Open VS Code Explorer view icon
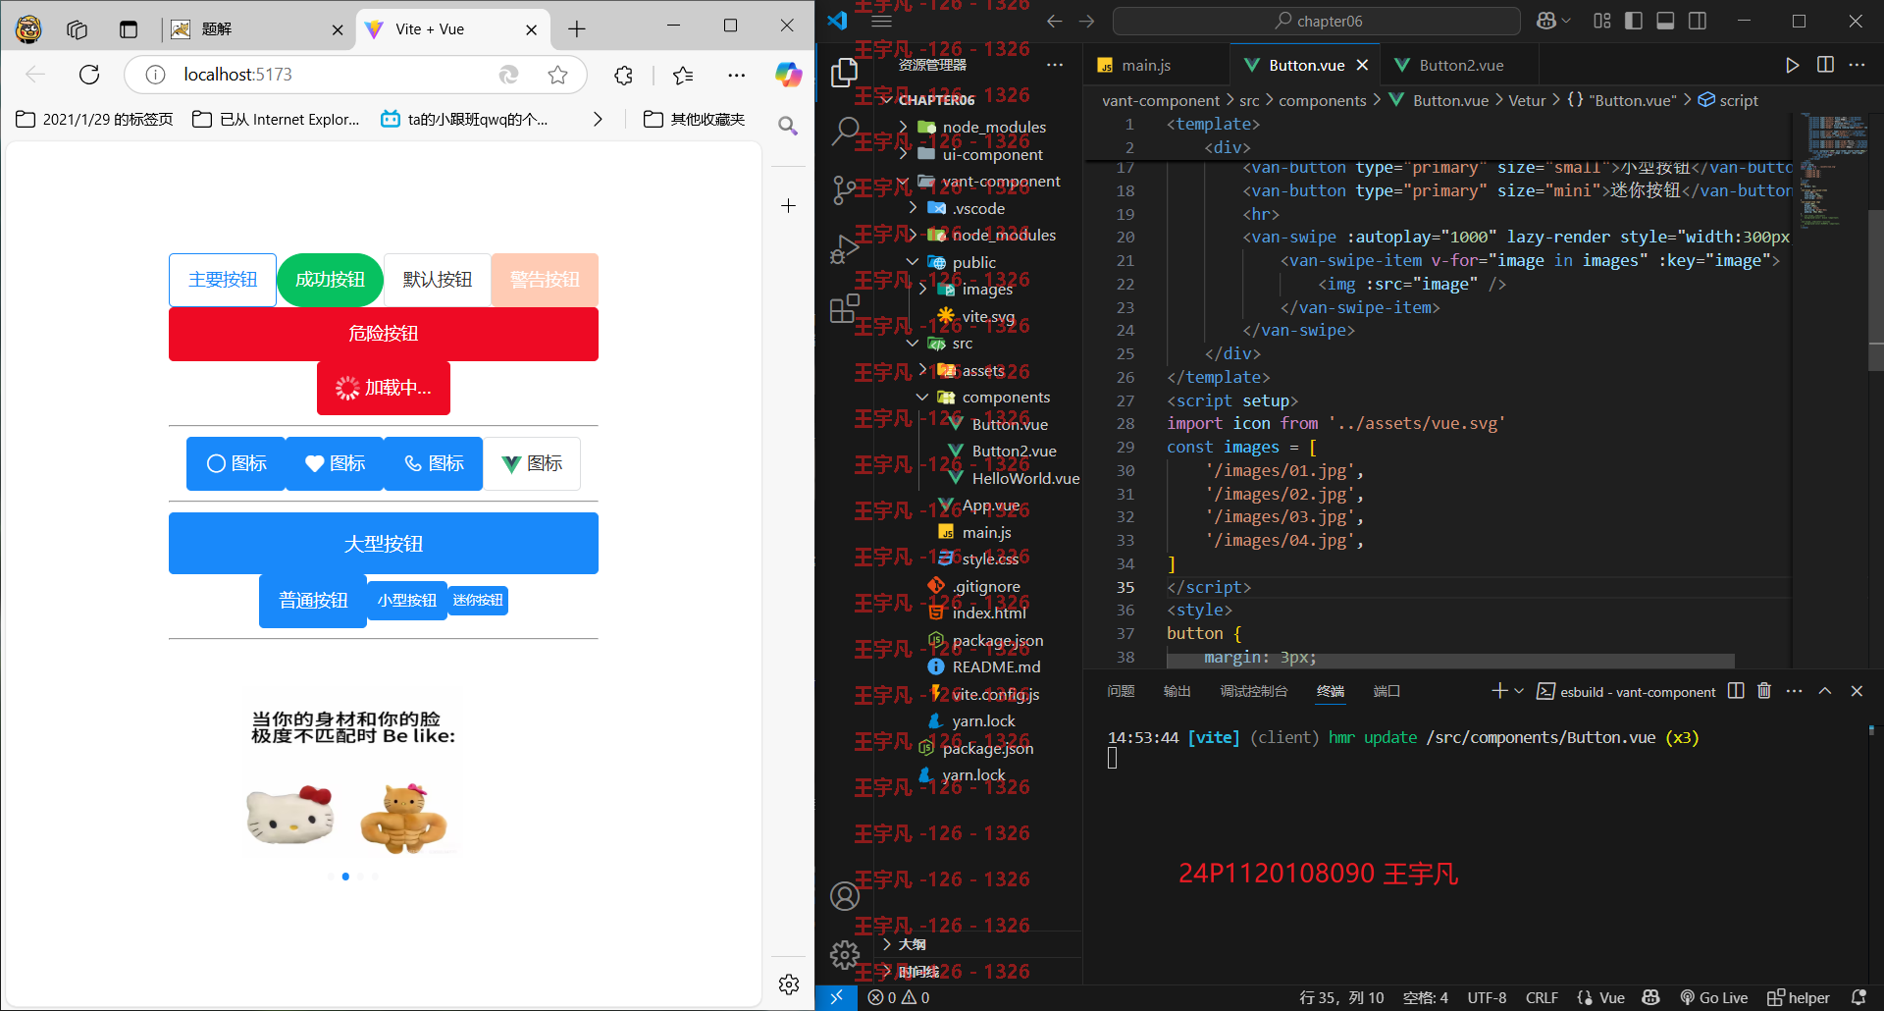Viewport: 1884px width, 1011px height. [x=844, y=73]
